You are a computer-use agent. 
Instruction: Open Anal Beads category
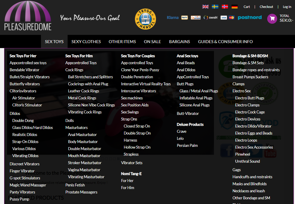point(186,63)
